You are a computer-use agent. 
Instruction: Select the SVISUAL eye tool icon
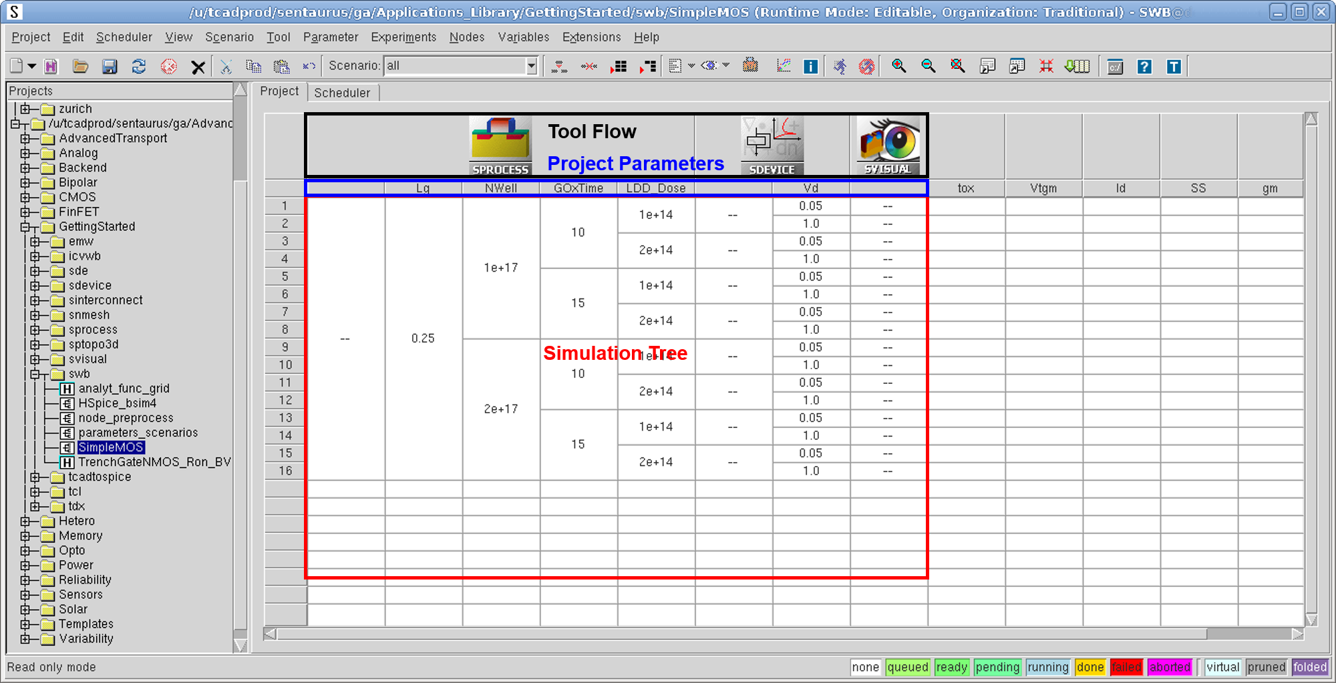888,146
